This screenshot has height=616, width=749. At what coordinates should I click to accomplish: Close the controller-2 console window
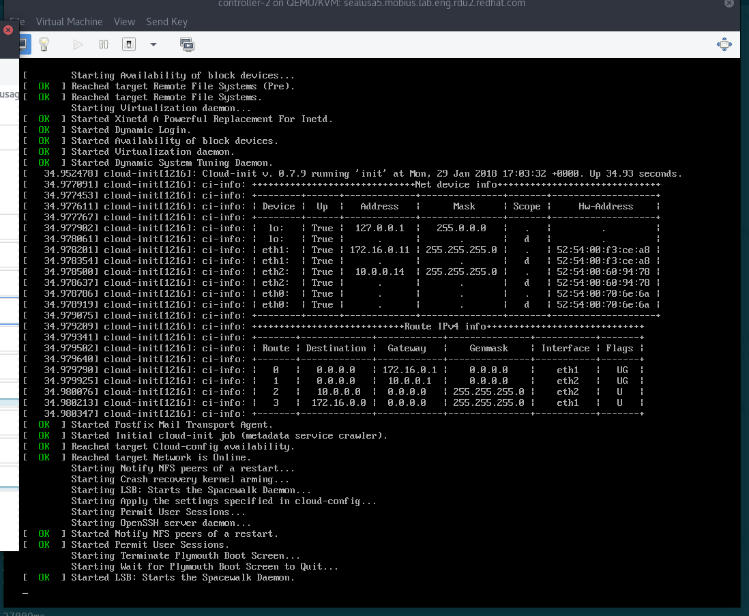point(729,4)
